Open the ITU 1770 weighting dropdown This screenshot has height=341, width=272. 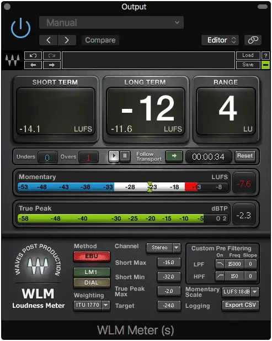click(88, 305)
